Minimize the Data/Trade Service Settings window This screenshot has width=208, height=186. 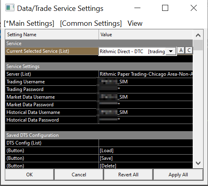coord(137,8)
